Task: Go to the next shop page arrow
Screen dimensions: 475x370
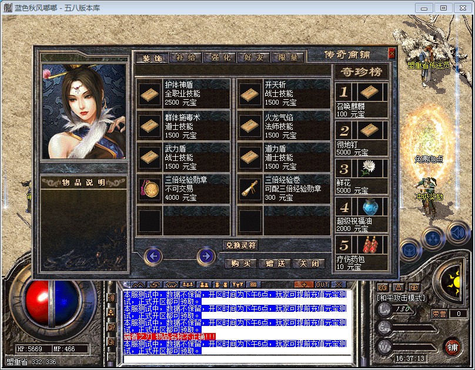Action: pyautogui.click(x=205, y=256)
